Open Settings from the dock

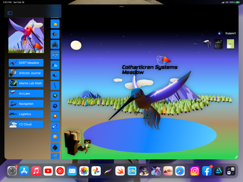pos(12,171)
